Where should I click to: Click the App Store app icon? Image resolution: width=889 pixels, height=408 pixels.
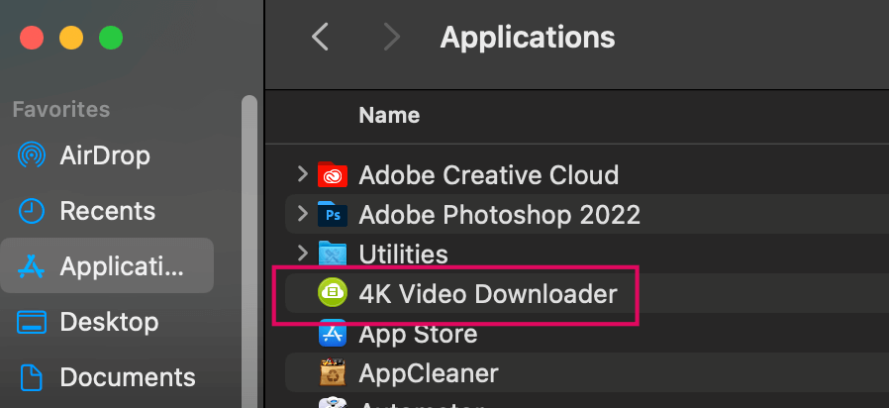333,333
